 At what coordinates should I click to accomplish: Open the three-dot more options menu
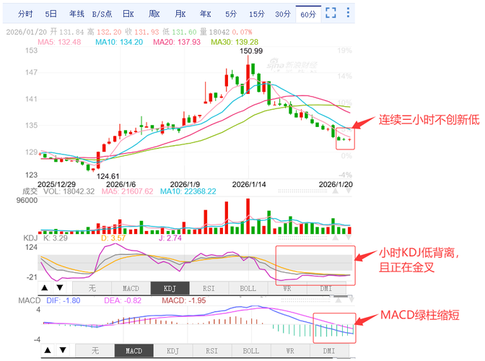click(348, 12)
